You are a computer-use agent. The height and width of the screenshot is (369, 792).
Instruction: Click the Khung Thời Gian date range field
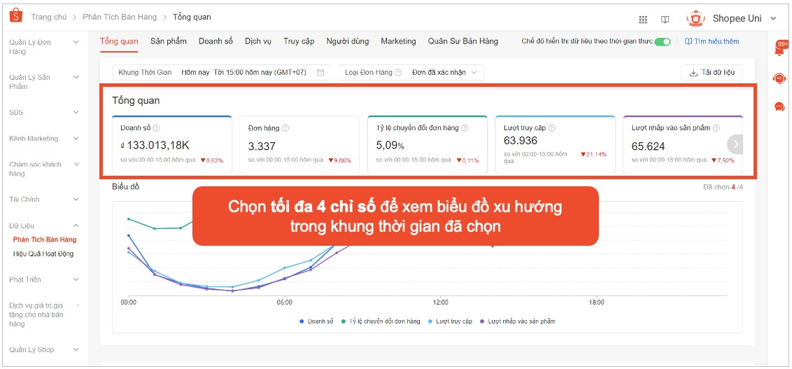click(221, 72)
